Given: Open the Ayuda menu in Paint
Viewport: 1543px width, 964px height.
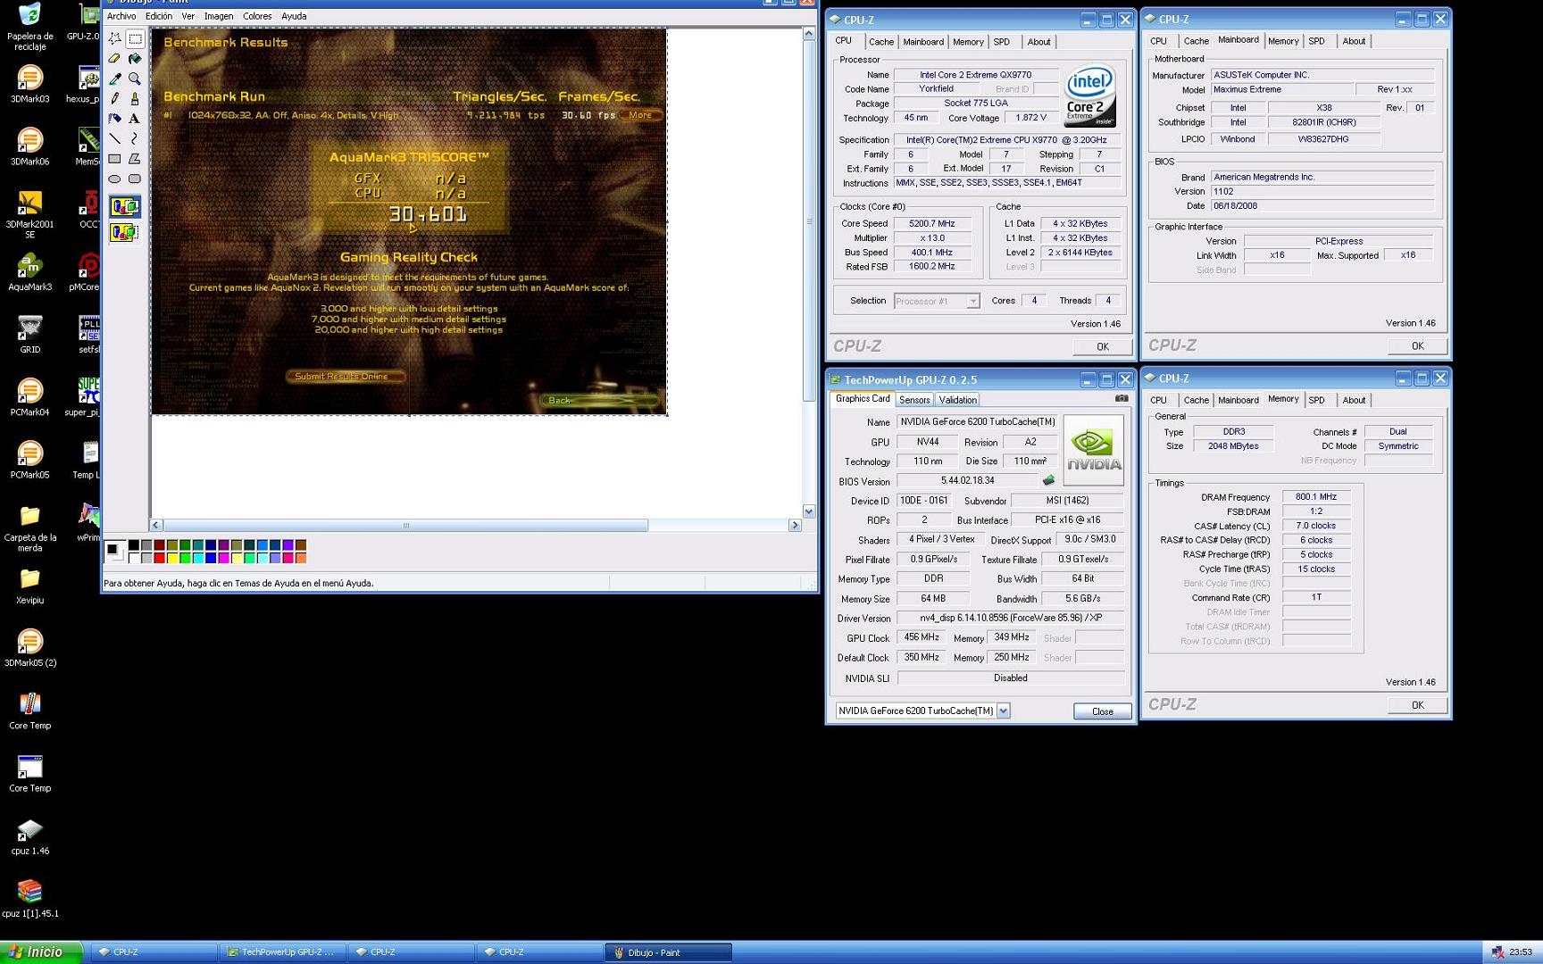Looking at the screenshot, I should (x=294, y=16).
